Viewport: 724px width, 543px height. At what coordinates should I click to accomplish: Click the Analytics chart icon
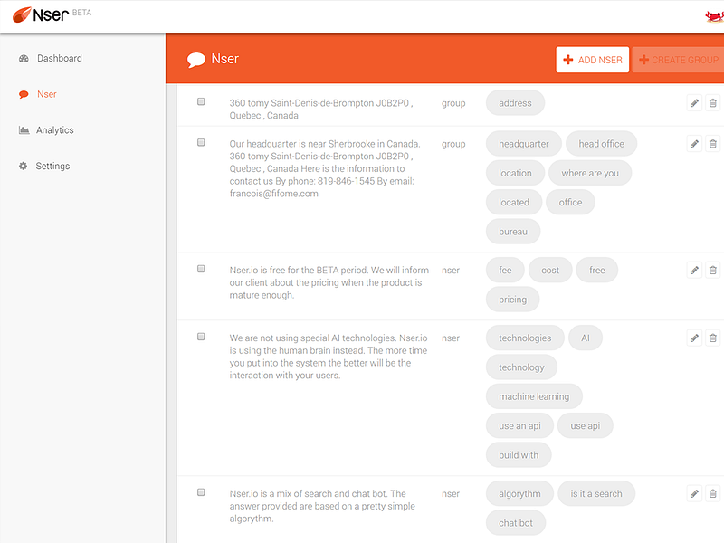pos(24,130)
